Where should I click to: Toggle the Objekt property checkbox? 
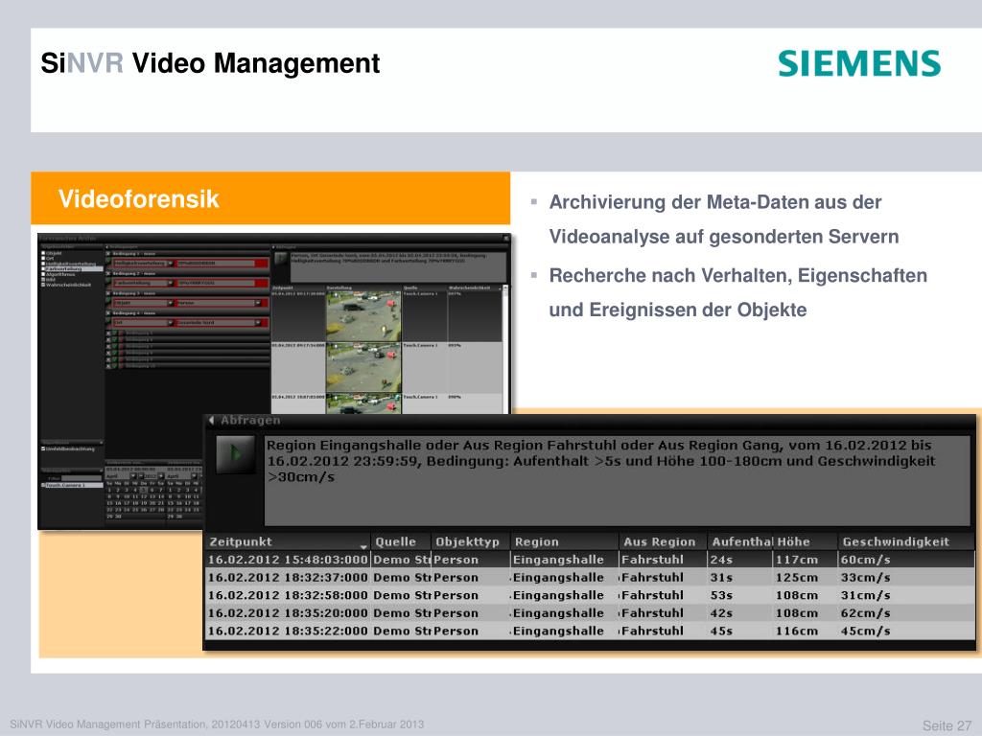(43, 253)
